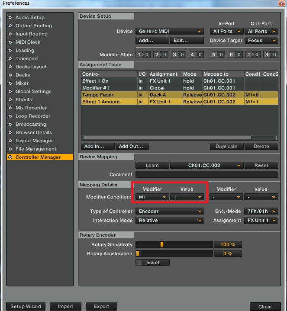Open first Value dropdown showing 1
The width and height of the screenshot is (287, 311).
(187, 197)
